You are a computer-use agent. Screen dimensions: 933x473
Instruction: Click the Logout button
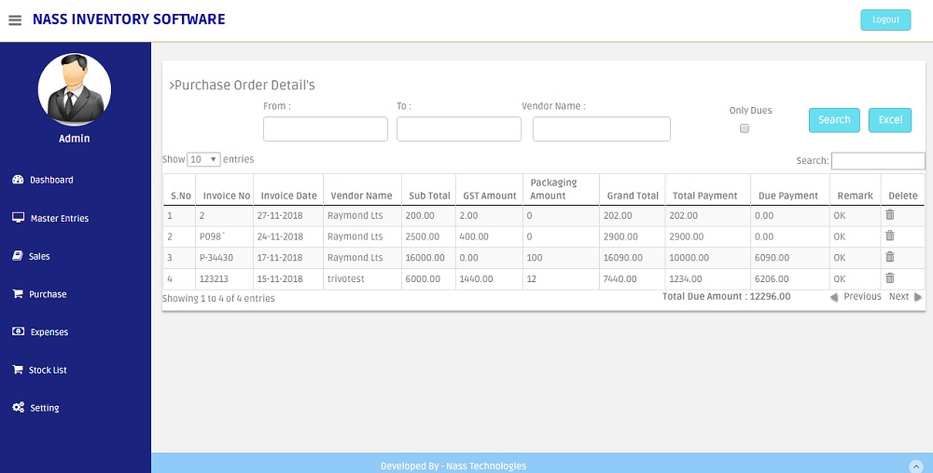885,20
